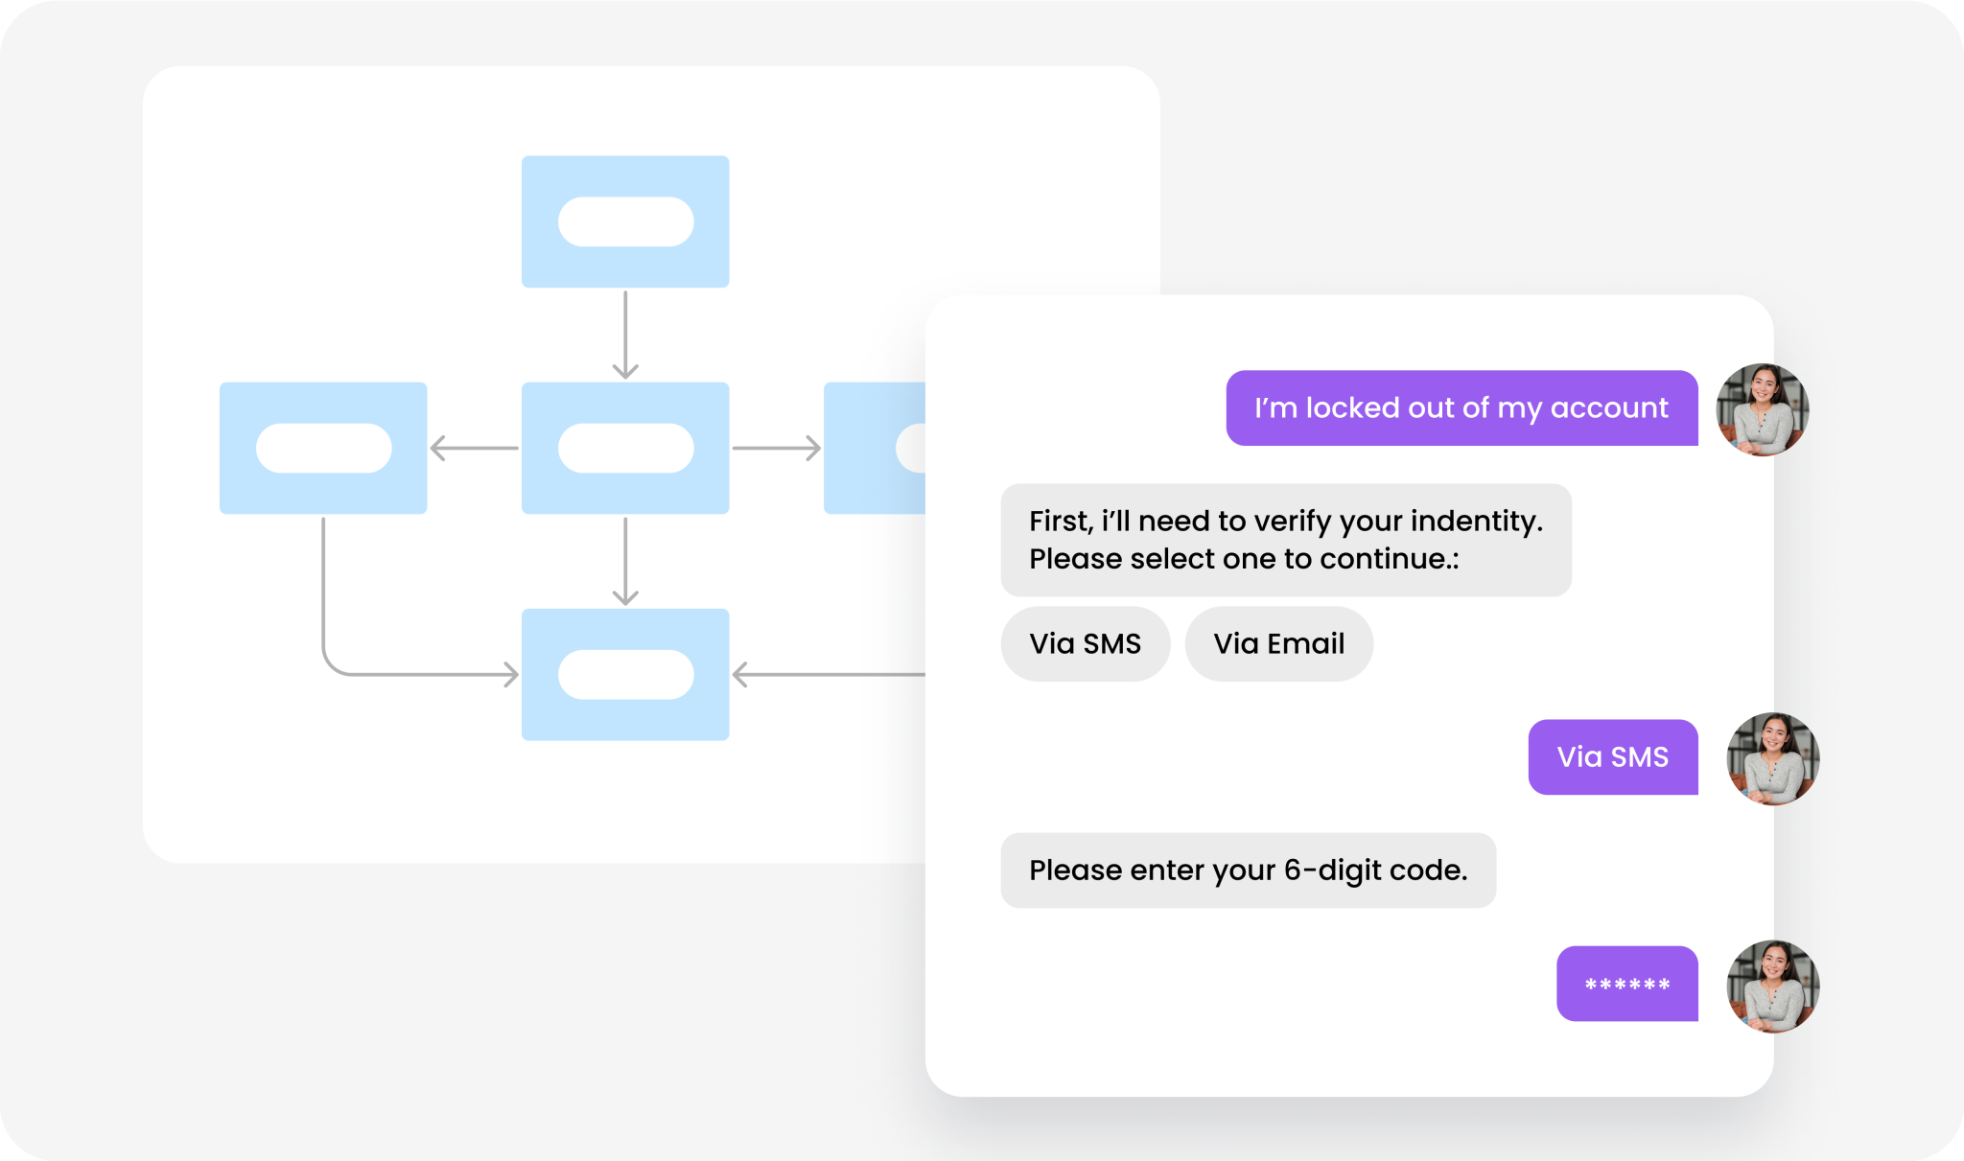Image resolution: width=1964 pixels, height=1161 pixels.
Task: Click the arrow pointing from center to left node
Action: 475,448
